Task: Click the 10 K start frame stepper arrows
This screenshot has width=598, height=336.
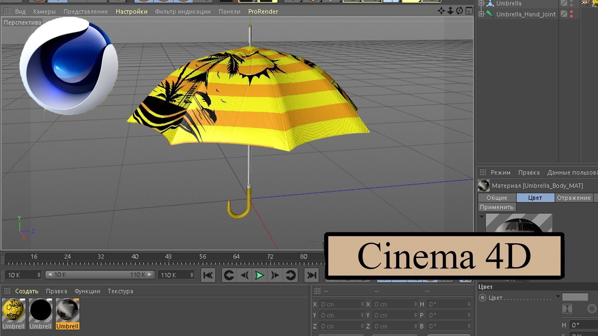Action: click(x=39, y=275)
